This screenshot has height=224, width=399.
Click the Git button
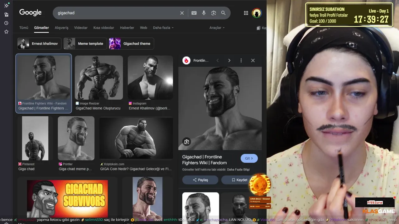[249, 158]
